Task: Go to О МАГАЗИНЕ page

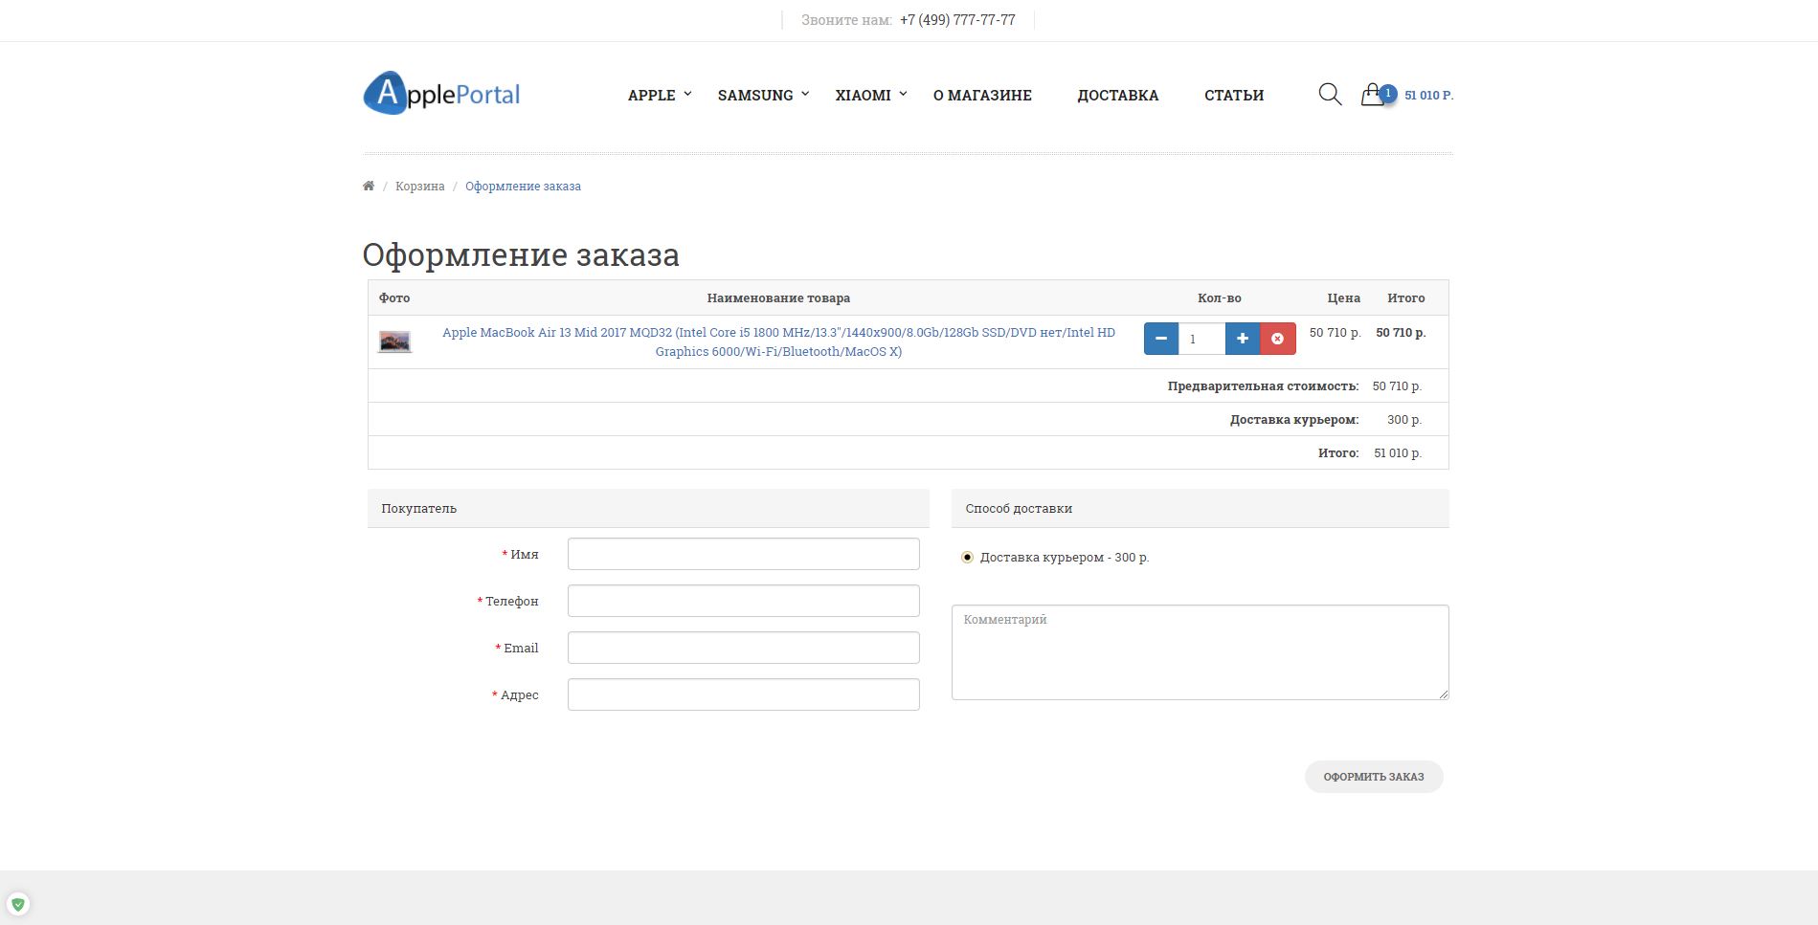Action: pyautogui.click(x=982, y=95)
